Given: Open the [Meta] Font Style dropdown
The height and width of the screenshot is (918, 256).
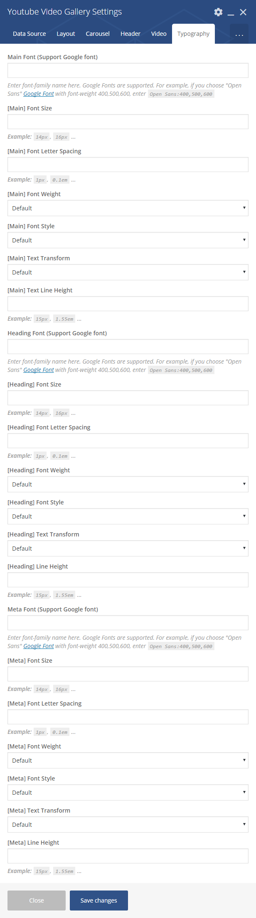Looking at the screenshot, I should coord(128,793).
